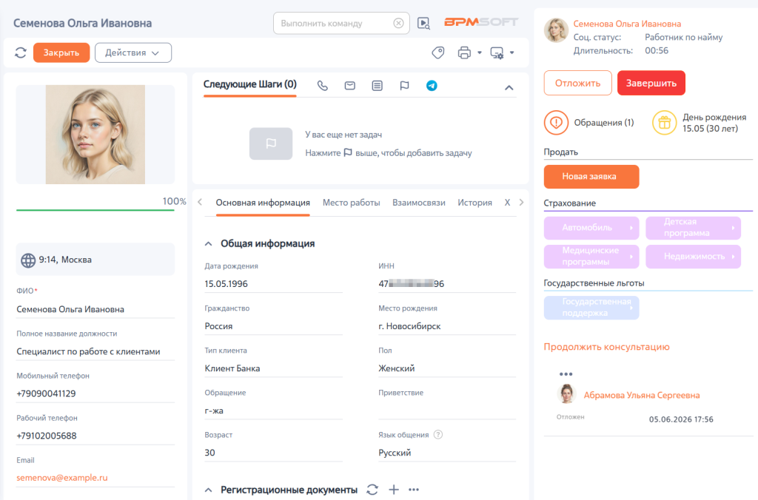Open the Семенова Ольга Ивановна link in the consultation panel

[627, 24]
